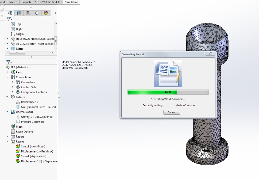
Task: Click the feature tree vertical scrollbar thumb
Action: click(x=56, y=41)
